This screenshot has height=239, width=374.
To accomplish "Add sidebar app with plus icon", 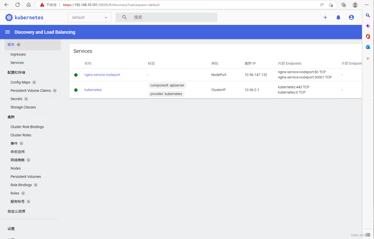I will [x=368, y=58].
